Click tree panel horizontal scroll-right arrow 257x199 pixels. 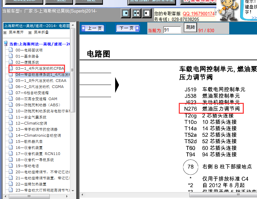pos(67,196)
